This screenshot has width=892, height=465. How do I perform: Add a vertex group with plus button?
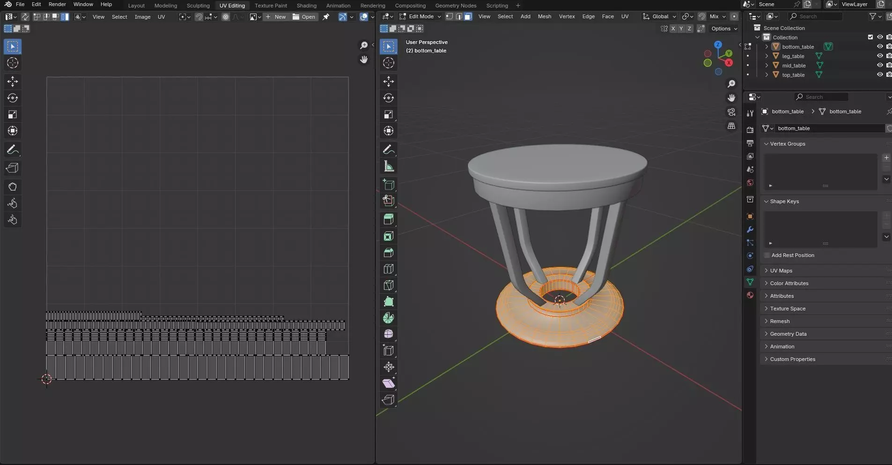886,158
